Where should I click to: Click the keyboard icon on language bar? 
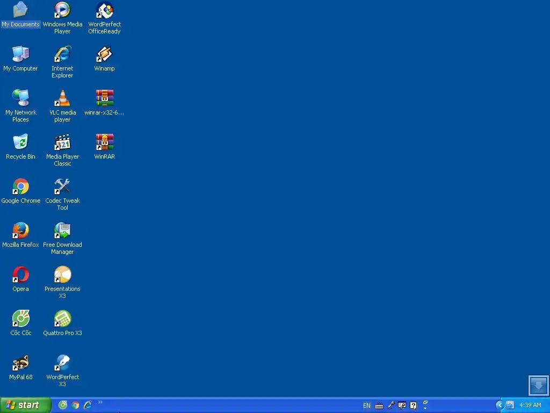379,405
